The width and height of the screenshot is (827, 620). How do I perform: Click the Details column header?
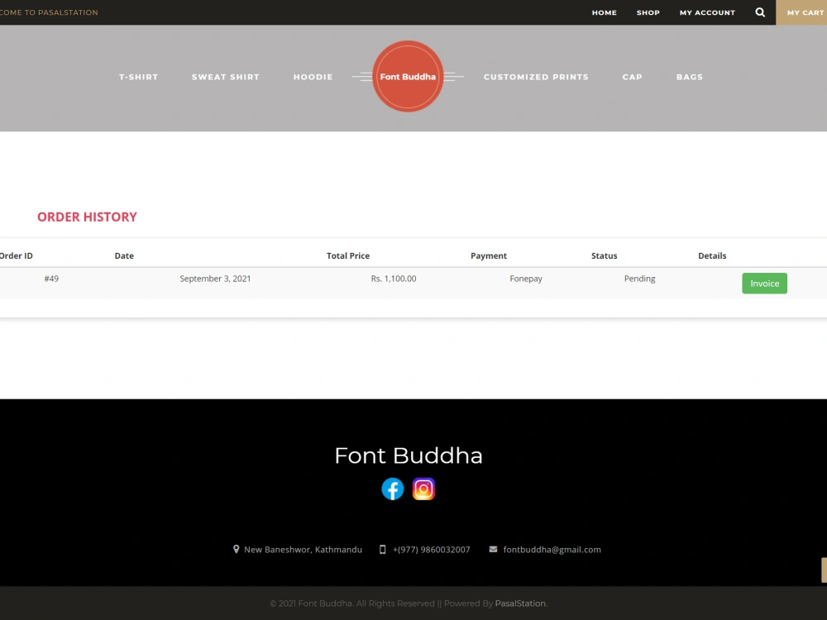point(712,255)
